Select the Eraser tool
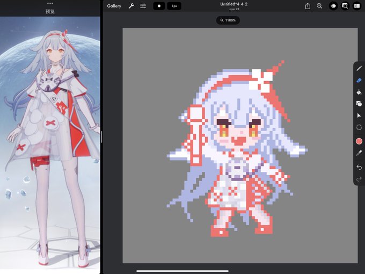 [x=359, y=80]
